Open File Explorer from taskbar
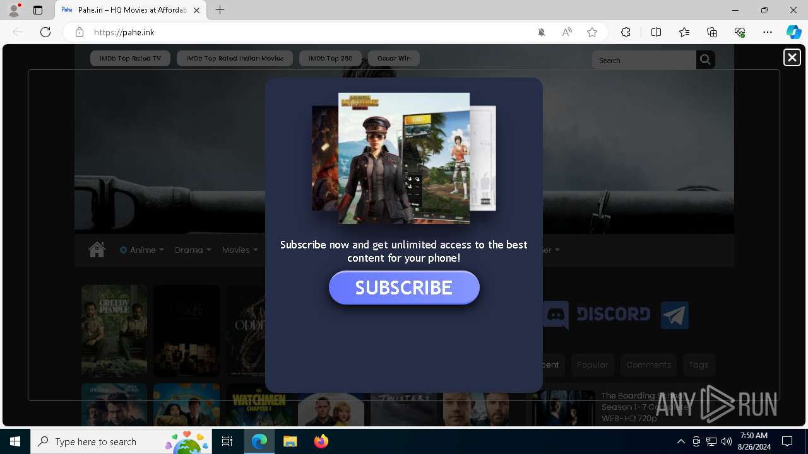Viewport: 808px width, 454px height. [x=290, y=441]
